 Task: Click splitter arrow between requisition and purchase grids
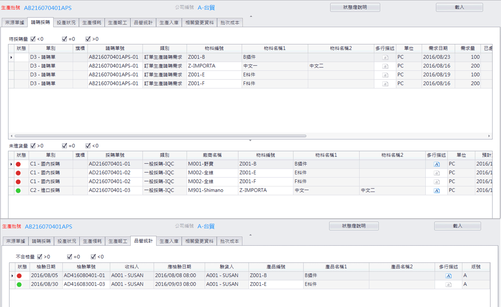pos(250,141)
